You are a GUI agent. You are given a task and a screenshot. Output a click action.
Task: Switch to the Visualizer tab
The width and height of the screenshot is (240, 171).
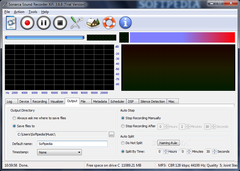[x=57, y=101]
